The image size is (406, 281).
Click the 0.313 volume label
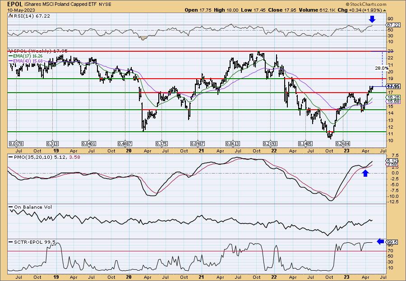click(x=52, y=144)
